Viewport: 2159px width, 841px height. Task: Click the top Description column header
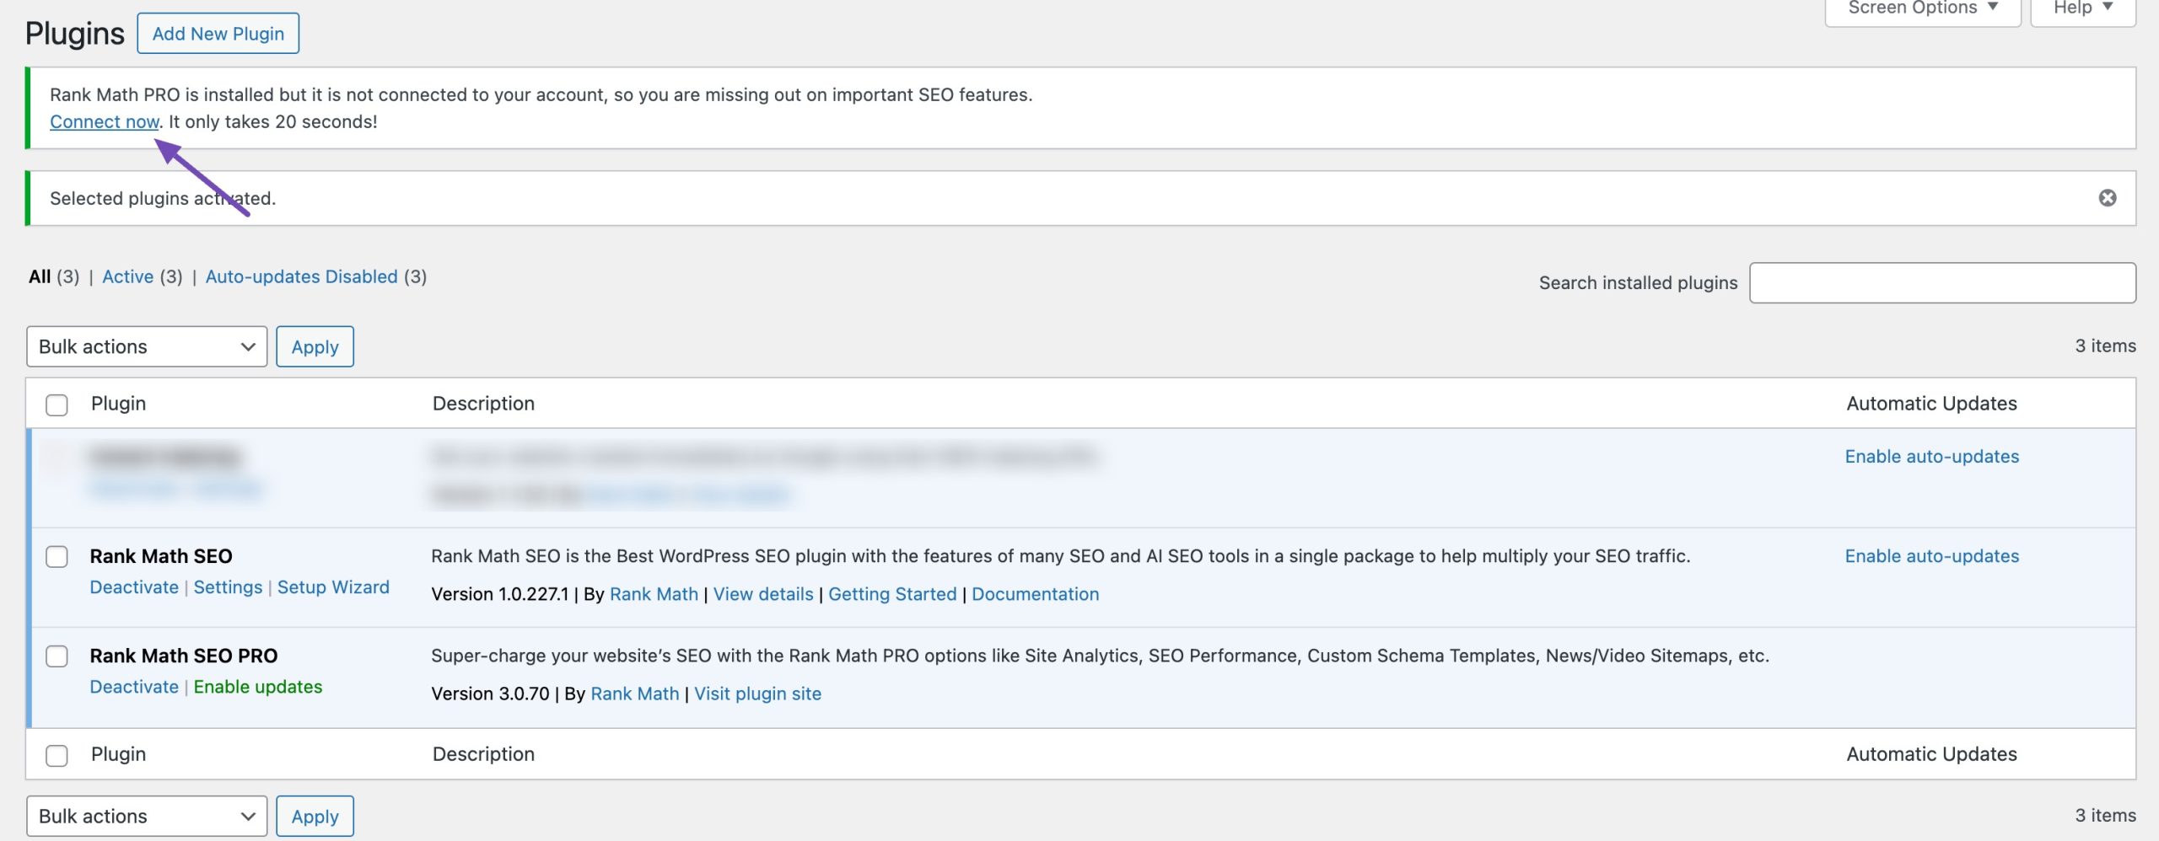click(x=483, y=404)
